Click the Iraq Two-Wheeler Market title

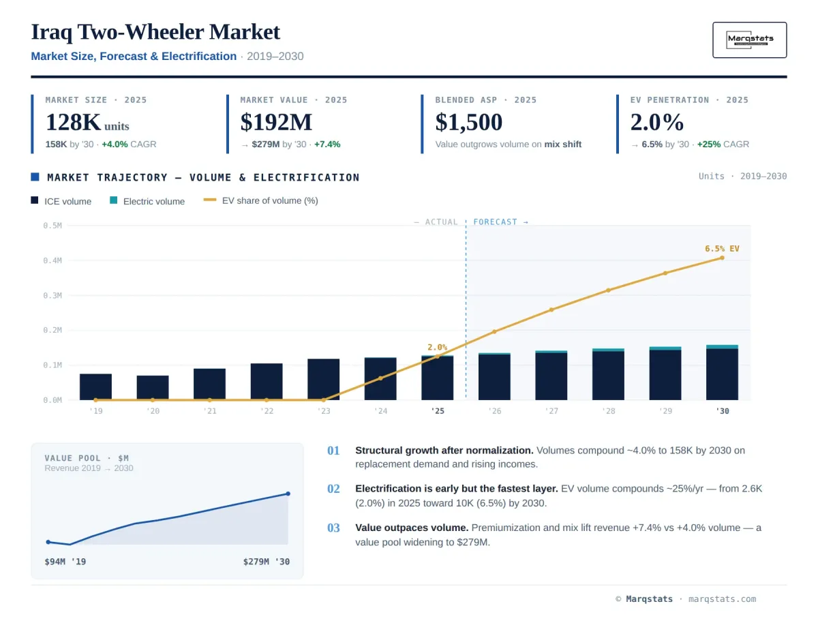coord(155,32)
